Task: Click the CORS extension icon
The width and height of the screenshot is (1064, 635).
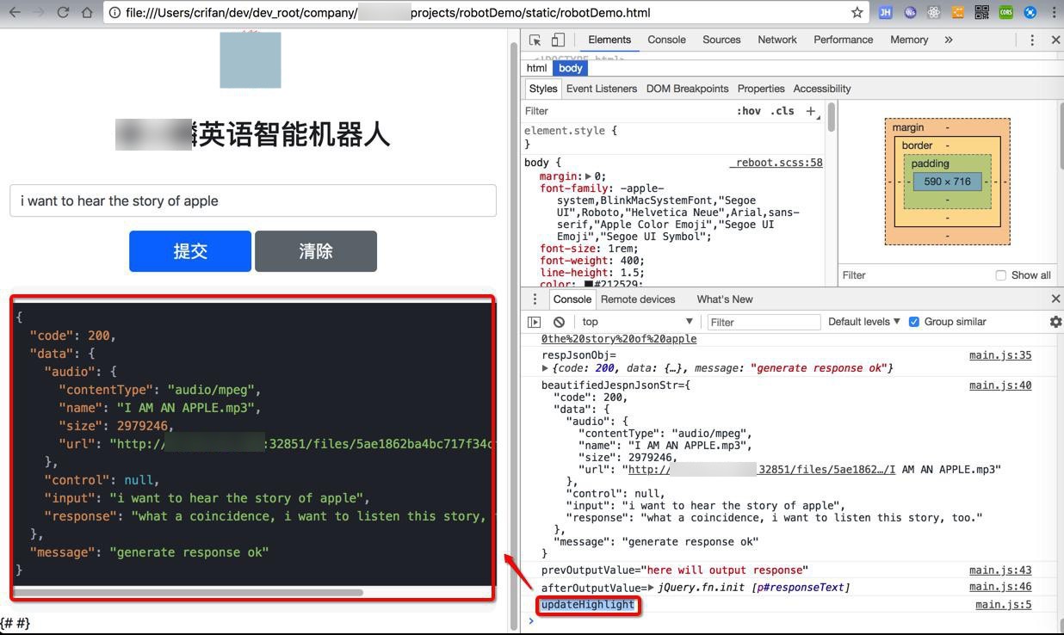Action: [x=1006, y=13]
